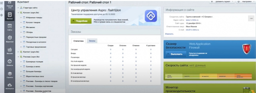Click the green Подробнее button
The image size is (256, 93).
(81, 21)
